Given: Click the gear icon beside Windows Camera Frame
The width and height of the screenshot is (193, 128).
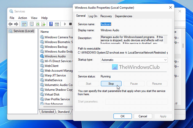Looking at the screenshot, I should coord(42,37).
